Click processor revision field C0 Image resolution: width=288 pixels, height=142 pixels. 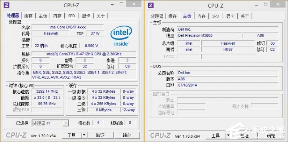point(127,66)
